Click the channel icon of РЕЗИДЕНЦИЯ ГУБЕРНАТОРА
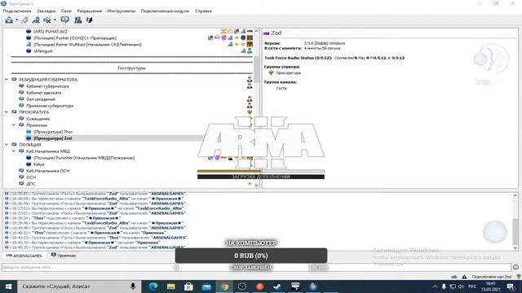 (15, 80)
